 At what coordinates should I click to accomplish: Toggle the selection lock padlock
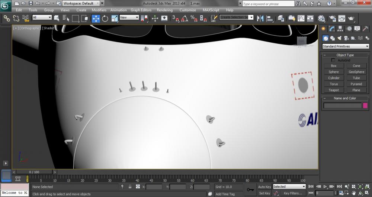(x=130, y=187)
